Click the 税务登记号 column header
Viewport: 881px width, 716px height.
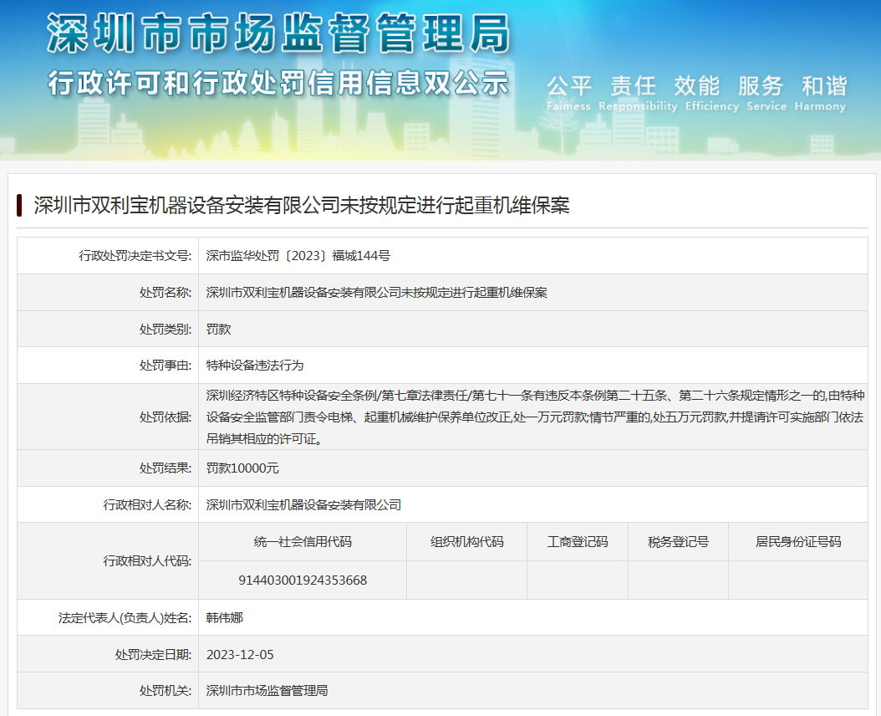[x=678, y=542]
